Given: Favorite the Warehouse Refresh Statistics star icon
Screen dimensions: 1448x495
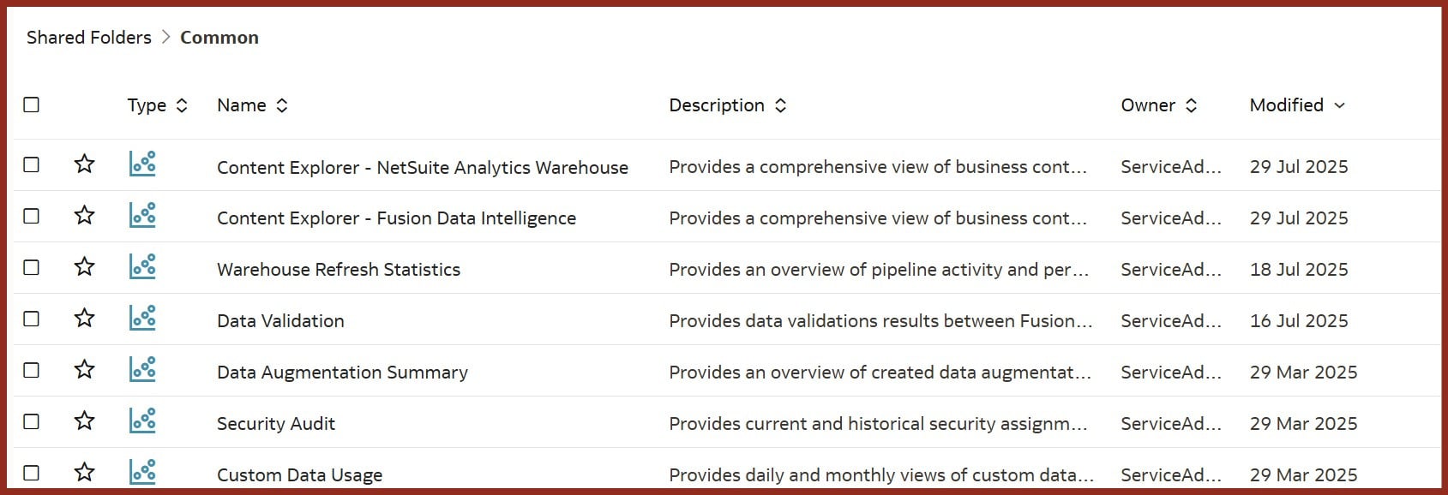Looking at the screenshot, I should 84,267.
